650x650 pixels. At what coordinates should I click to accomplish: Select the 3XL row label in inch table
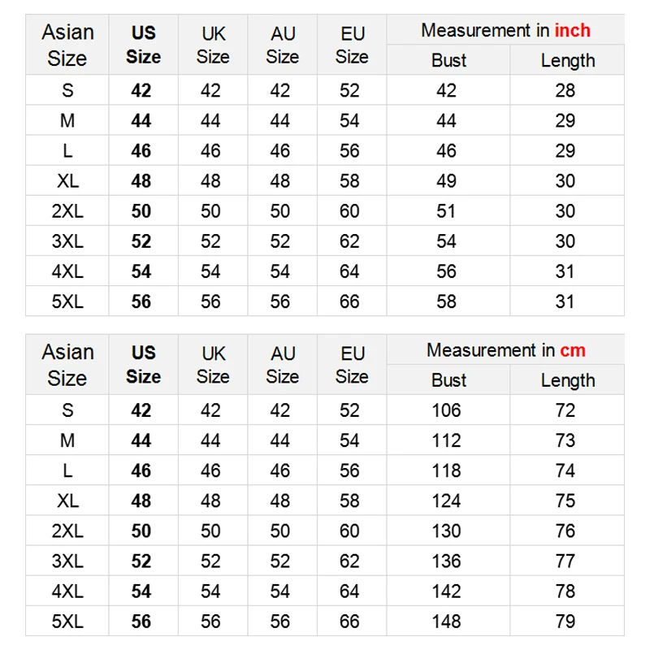[x=67, y=241]
